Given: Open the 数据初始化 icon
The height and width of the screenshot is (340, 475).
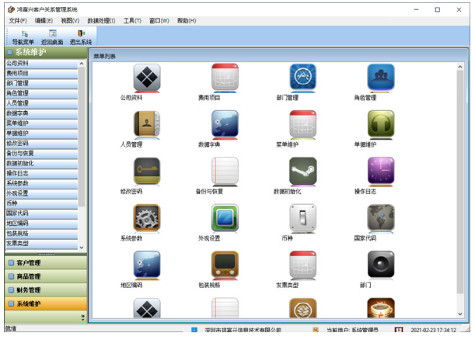Looking at the screenshot, I should click(302, 171).
